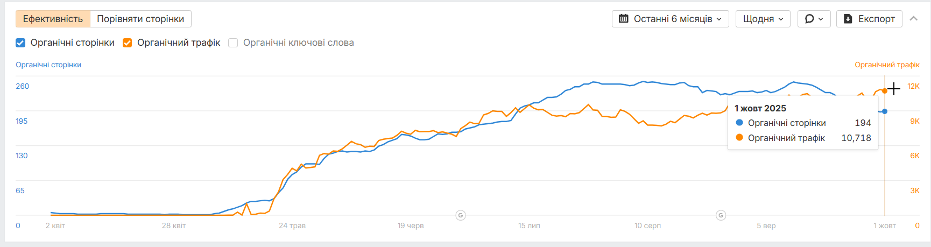
Task: Click the blue dot in the tooltip legend
Action: click(739, 123)
